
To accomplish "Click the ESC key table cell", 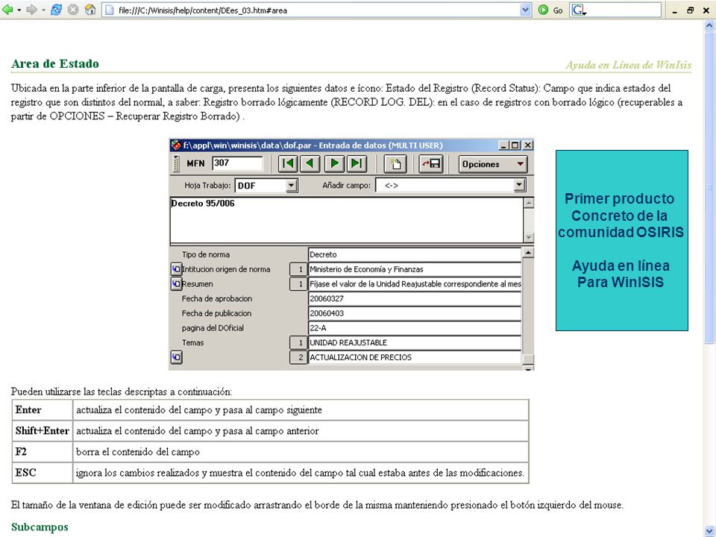I will pos(42,473).
